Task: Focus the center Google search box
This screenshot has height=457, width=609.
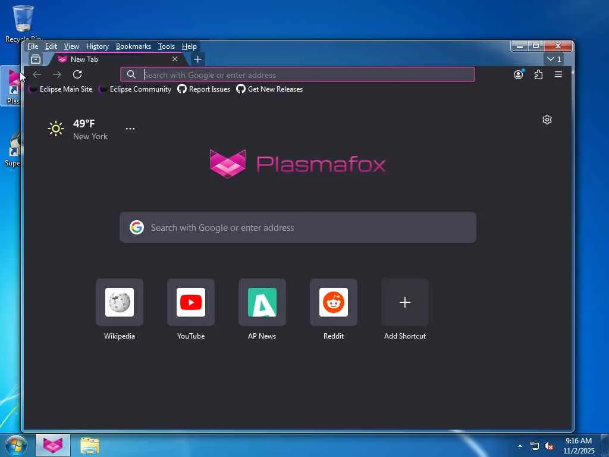Action: point(298,227)
